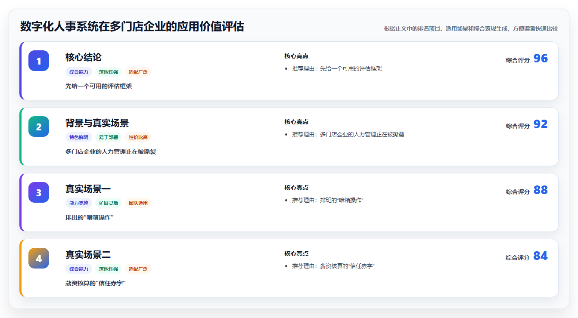Select the 性价比高 tag
Image resolution: width=578 pixels, height=318 pixels.
point(138,138)
